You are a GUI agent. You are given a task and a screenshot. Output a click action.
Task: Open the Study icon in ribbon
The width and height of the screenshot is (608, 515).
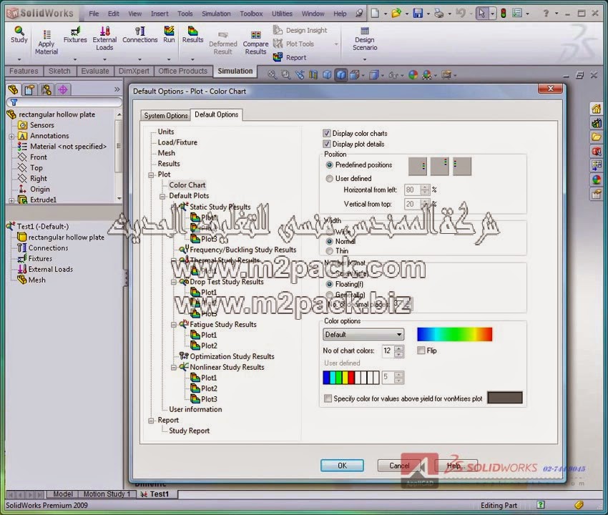[x=19, y=35]
